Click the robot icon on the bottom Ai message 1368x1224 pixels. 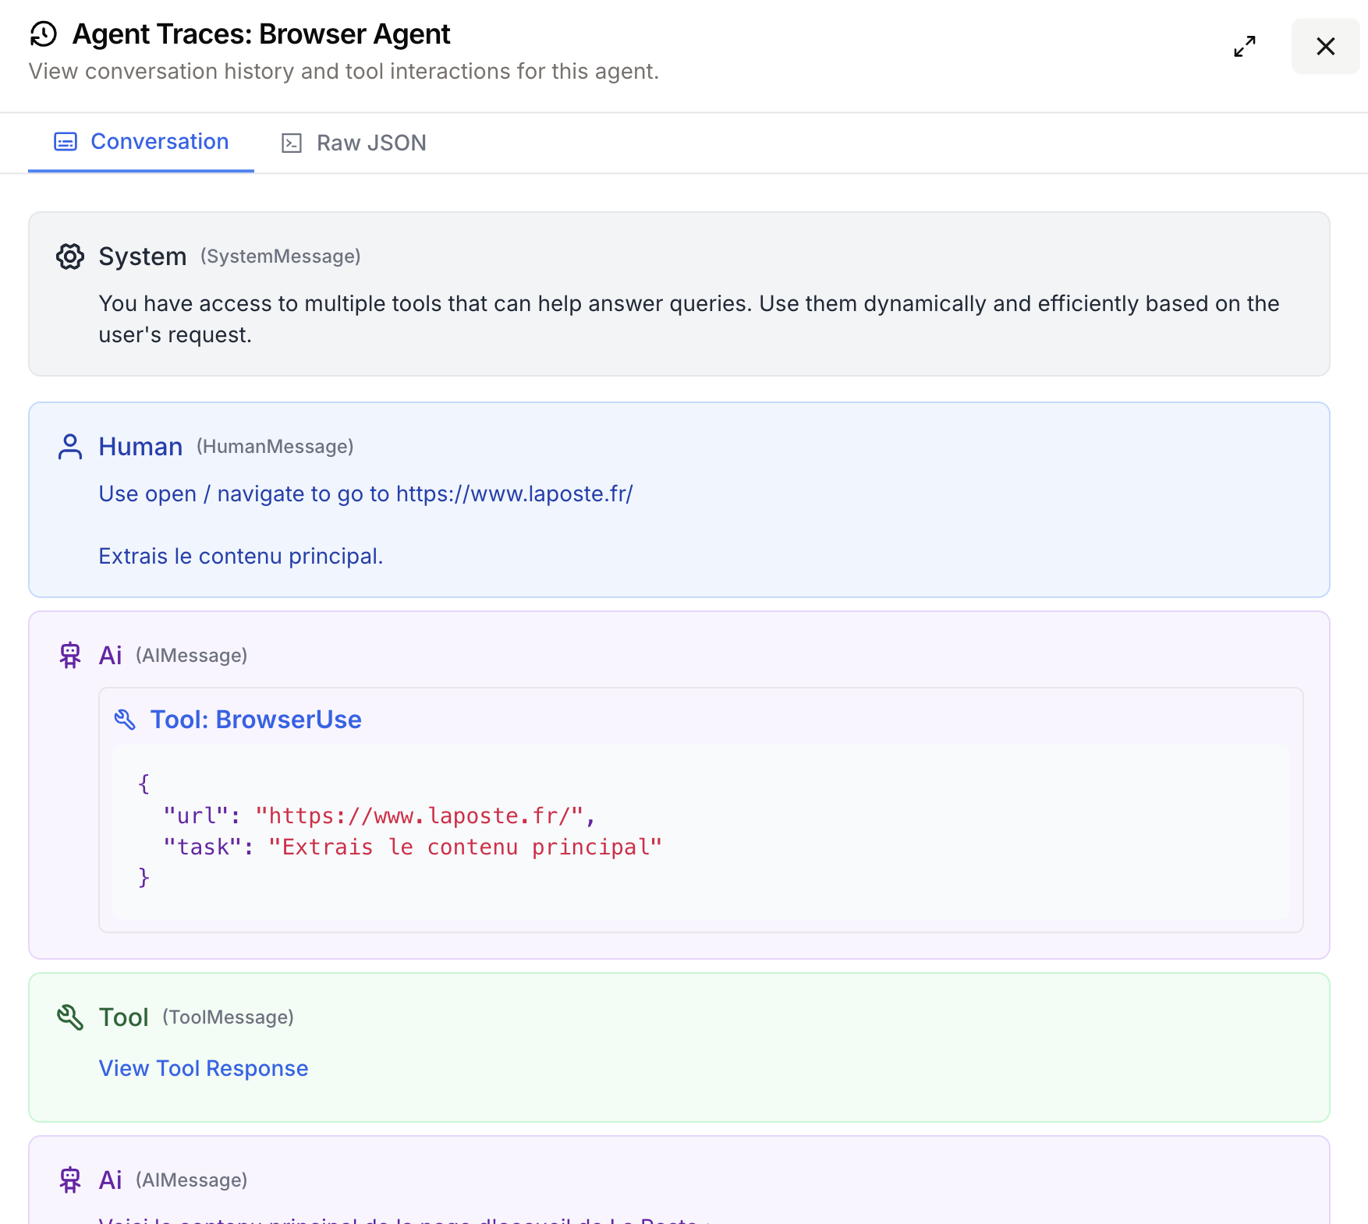click(x=70, y=1180)
